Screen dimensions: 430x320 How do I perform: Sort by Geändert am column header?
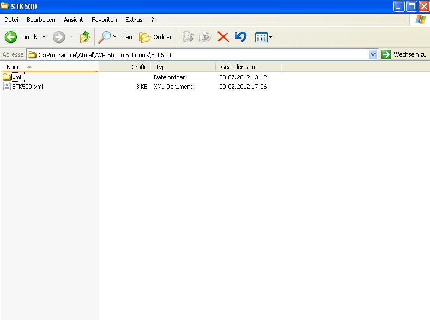[x=249, y=67]
